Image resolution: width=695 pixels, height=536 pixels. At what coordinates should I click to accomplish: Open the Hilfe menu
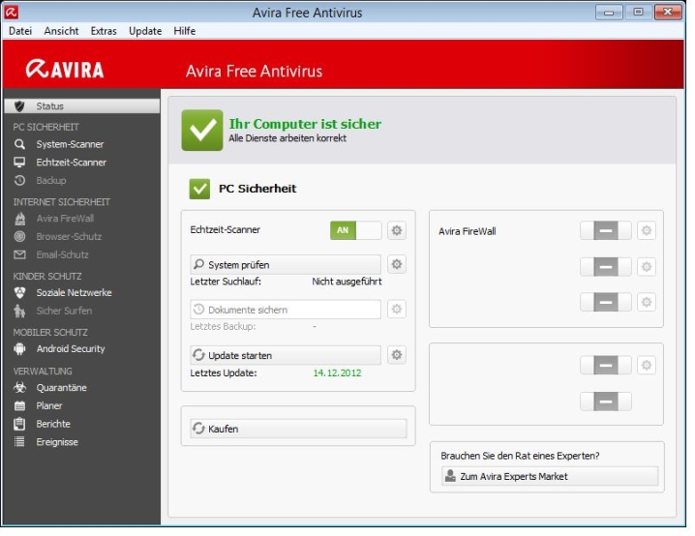[x=184, y=31]
